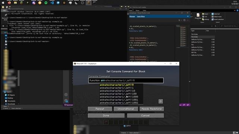Toggle the Needs Redstone button
The width and height of the screenshot is (239, 134).
152,109
